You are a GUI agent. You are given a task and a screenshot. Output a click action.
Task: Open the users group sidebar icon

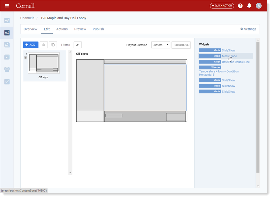(x=7, y=69)
